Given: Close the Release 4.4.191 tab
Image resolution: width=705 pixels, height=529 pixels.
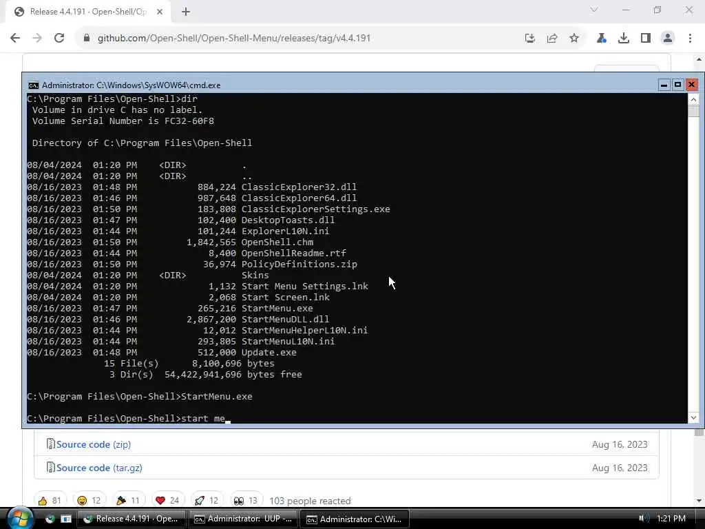Looking at the screenshot, I should click(160, 12).
